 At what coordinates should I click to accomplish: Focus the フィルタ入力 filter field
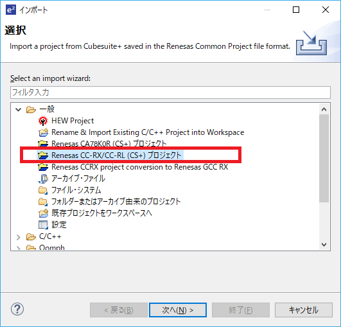pos(170,93)
